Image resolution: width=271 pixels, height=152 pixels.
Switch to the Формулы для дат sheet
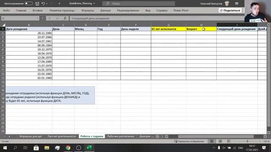point(30,136)
